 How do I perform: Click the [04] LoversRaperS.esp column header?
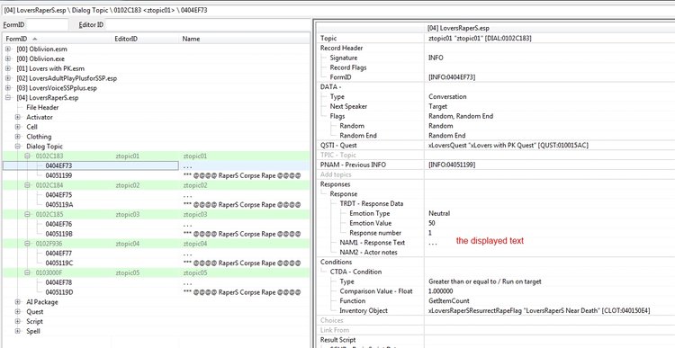point(549,29)
